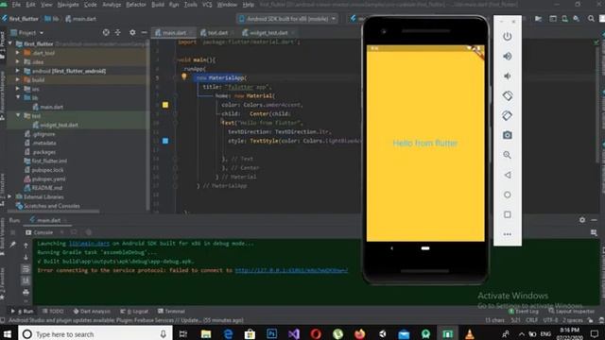Click locate target icon in Project panel

click(106, 33)
